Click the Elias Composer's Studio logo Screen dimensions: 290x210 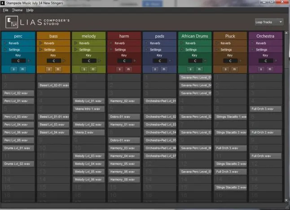click(38, 22)
